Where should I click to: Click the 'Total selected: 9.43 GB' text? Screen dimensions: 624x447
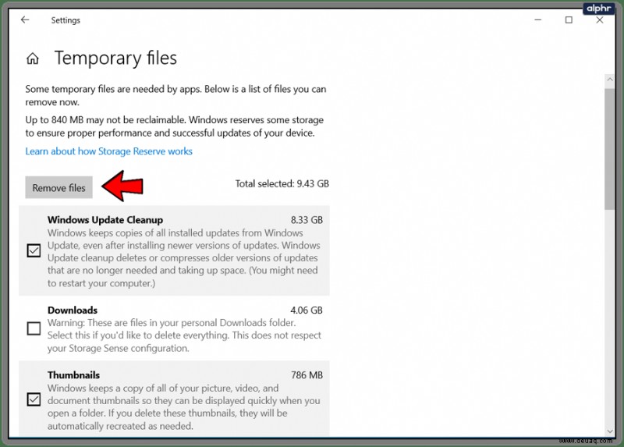click(282, 183)
